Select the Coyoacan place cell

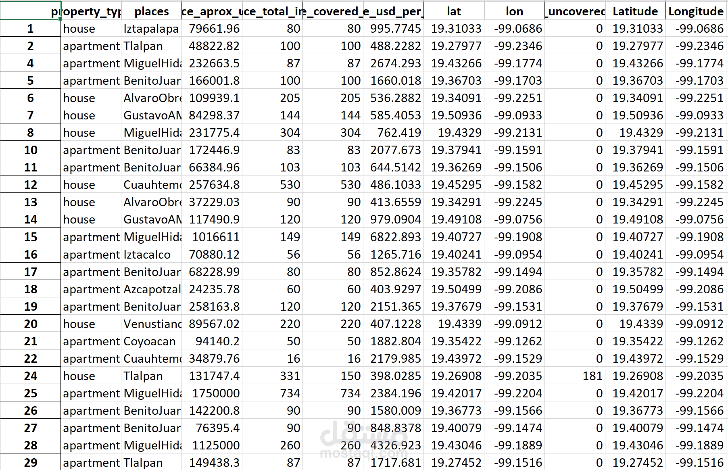click(151, 341)
